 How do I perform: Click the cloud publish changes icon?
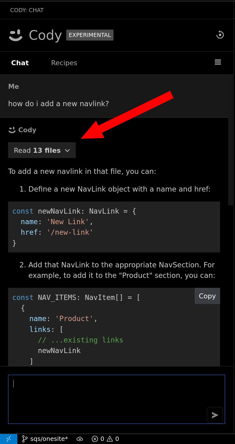click(x=80, y=439)
